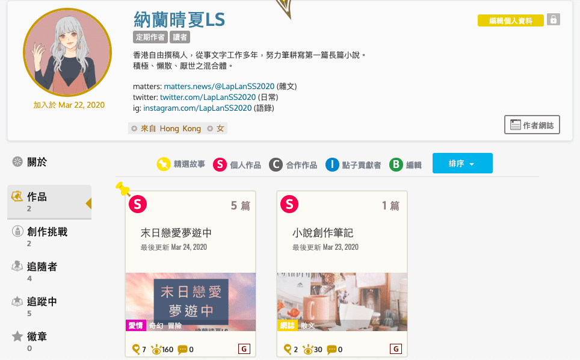Toggle the B 編輯 filter
This screenshot has height=360, width=580.
(406, 164)
